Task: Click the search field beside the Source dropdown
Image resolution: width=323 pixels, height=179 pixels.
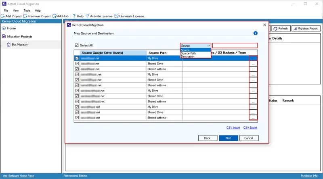Action: (x=235, y=46)
